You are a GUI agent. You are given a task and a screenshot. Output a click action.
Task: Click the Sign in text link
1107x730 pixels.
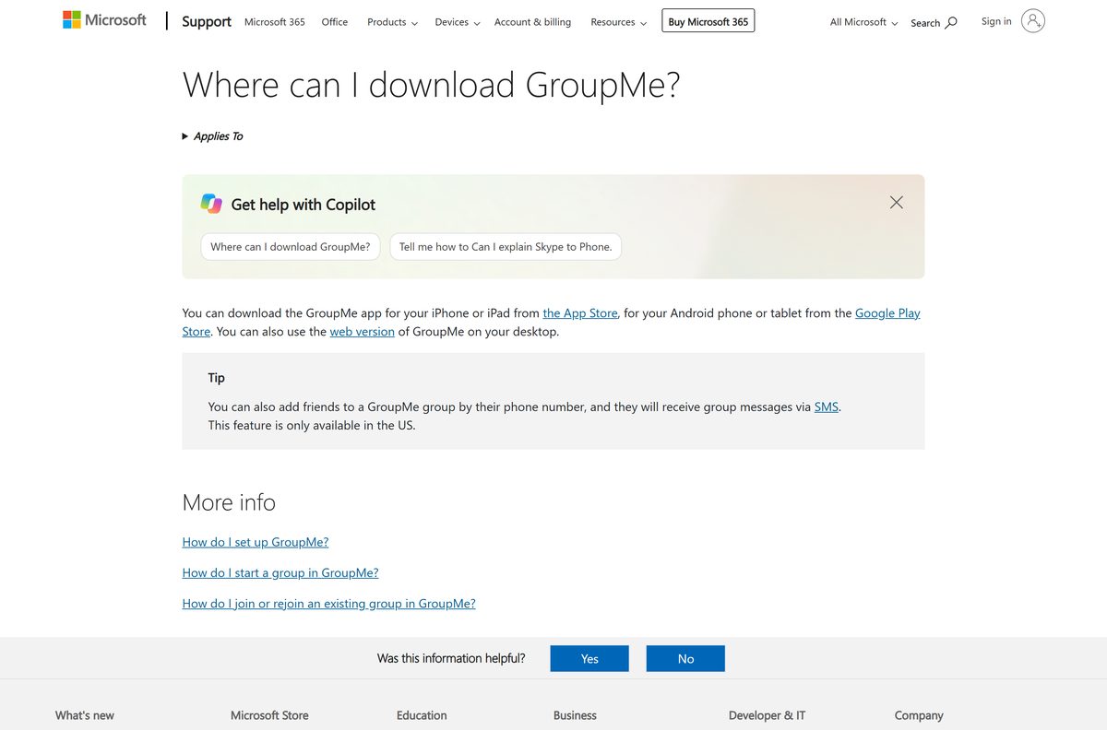[x=996, y=21]
